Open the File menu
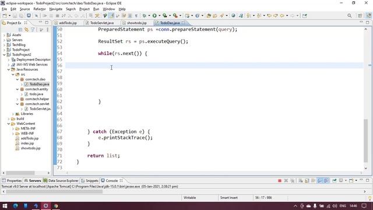Image resolution: width=373 pixels, height=210 pixels. click(4, 9)
